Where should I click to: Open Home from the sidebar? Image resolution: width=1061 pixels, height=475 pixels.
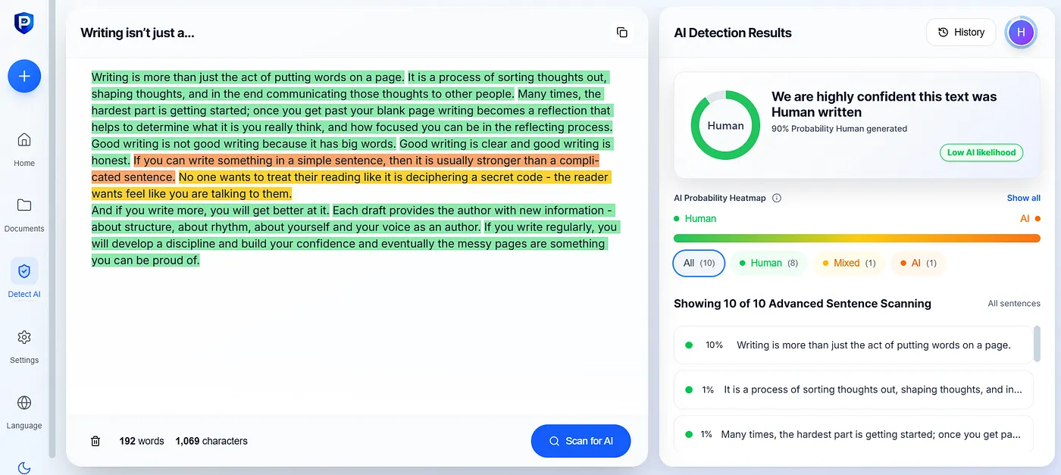tap(24, 140)
